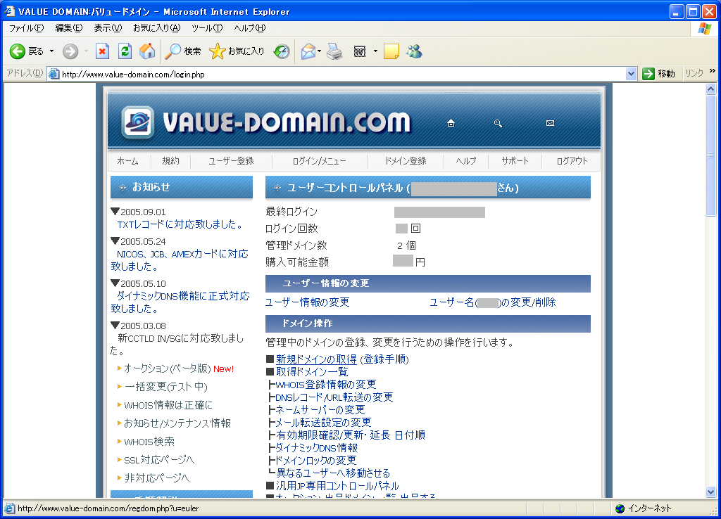
Task: Open DNSレコード/URL転送の変更 link
Action: point(334,397)
